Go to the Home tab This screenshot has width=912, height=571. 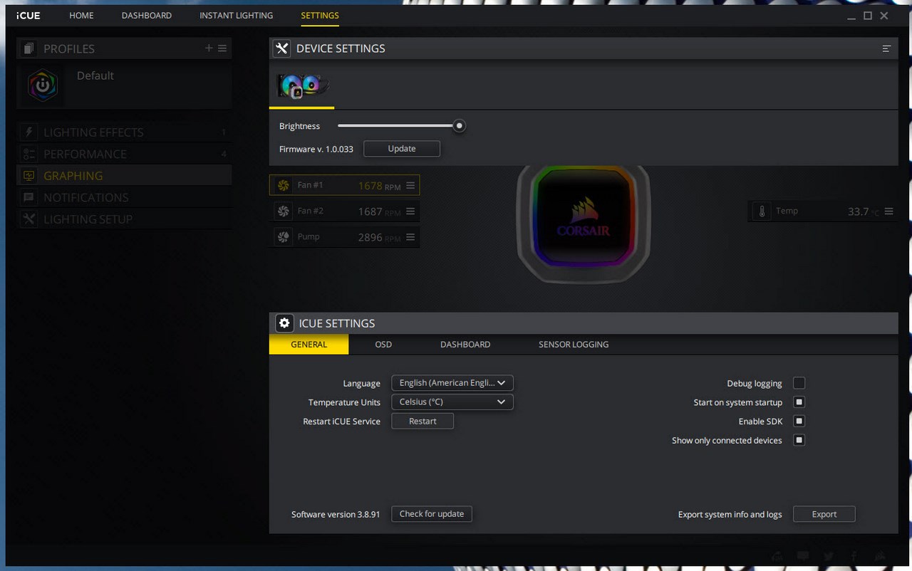[x=81, y=16]
